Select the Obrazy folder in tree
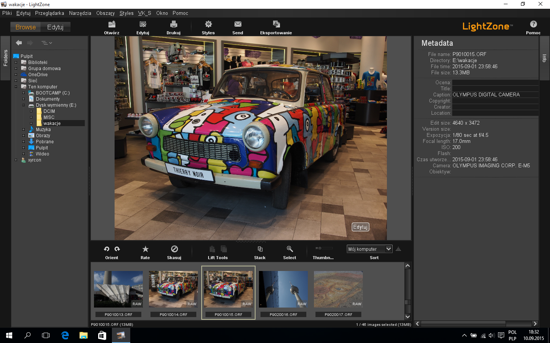The height and width of the screenshot is (343, 550). (43, 136)
